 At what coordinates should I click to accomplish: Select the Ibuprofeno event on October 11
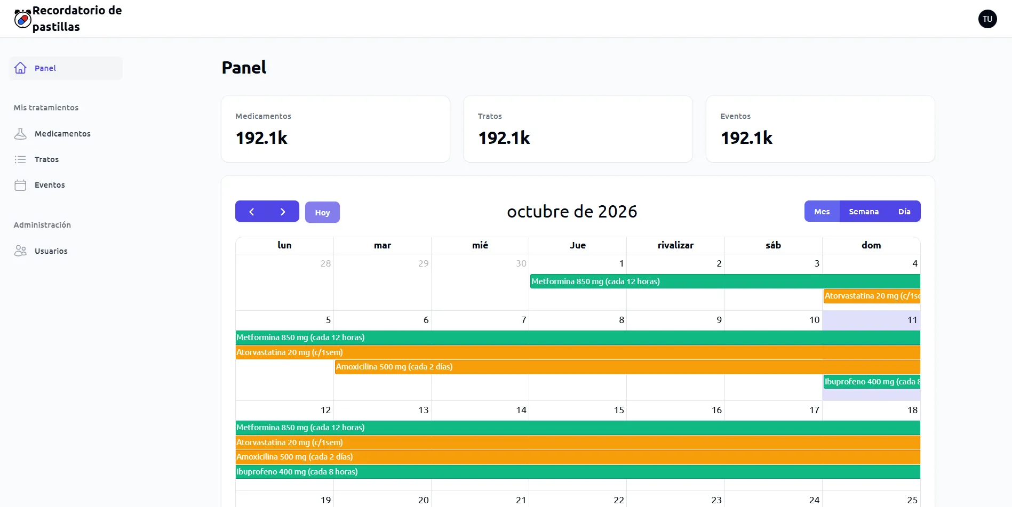872,382
